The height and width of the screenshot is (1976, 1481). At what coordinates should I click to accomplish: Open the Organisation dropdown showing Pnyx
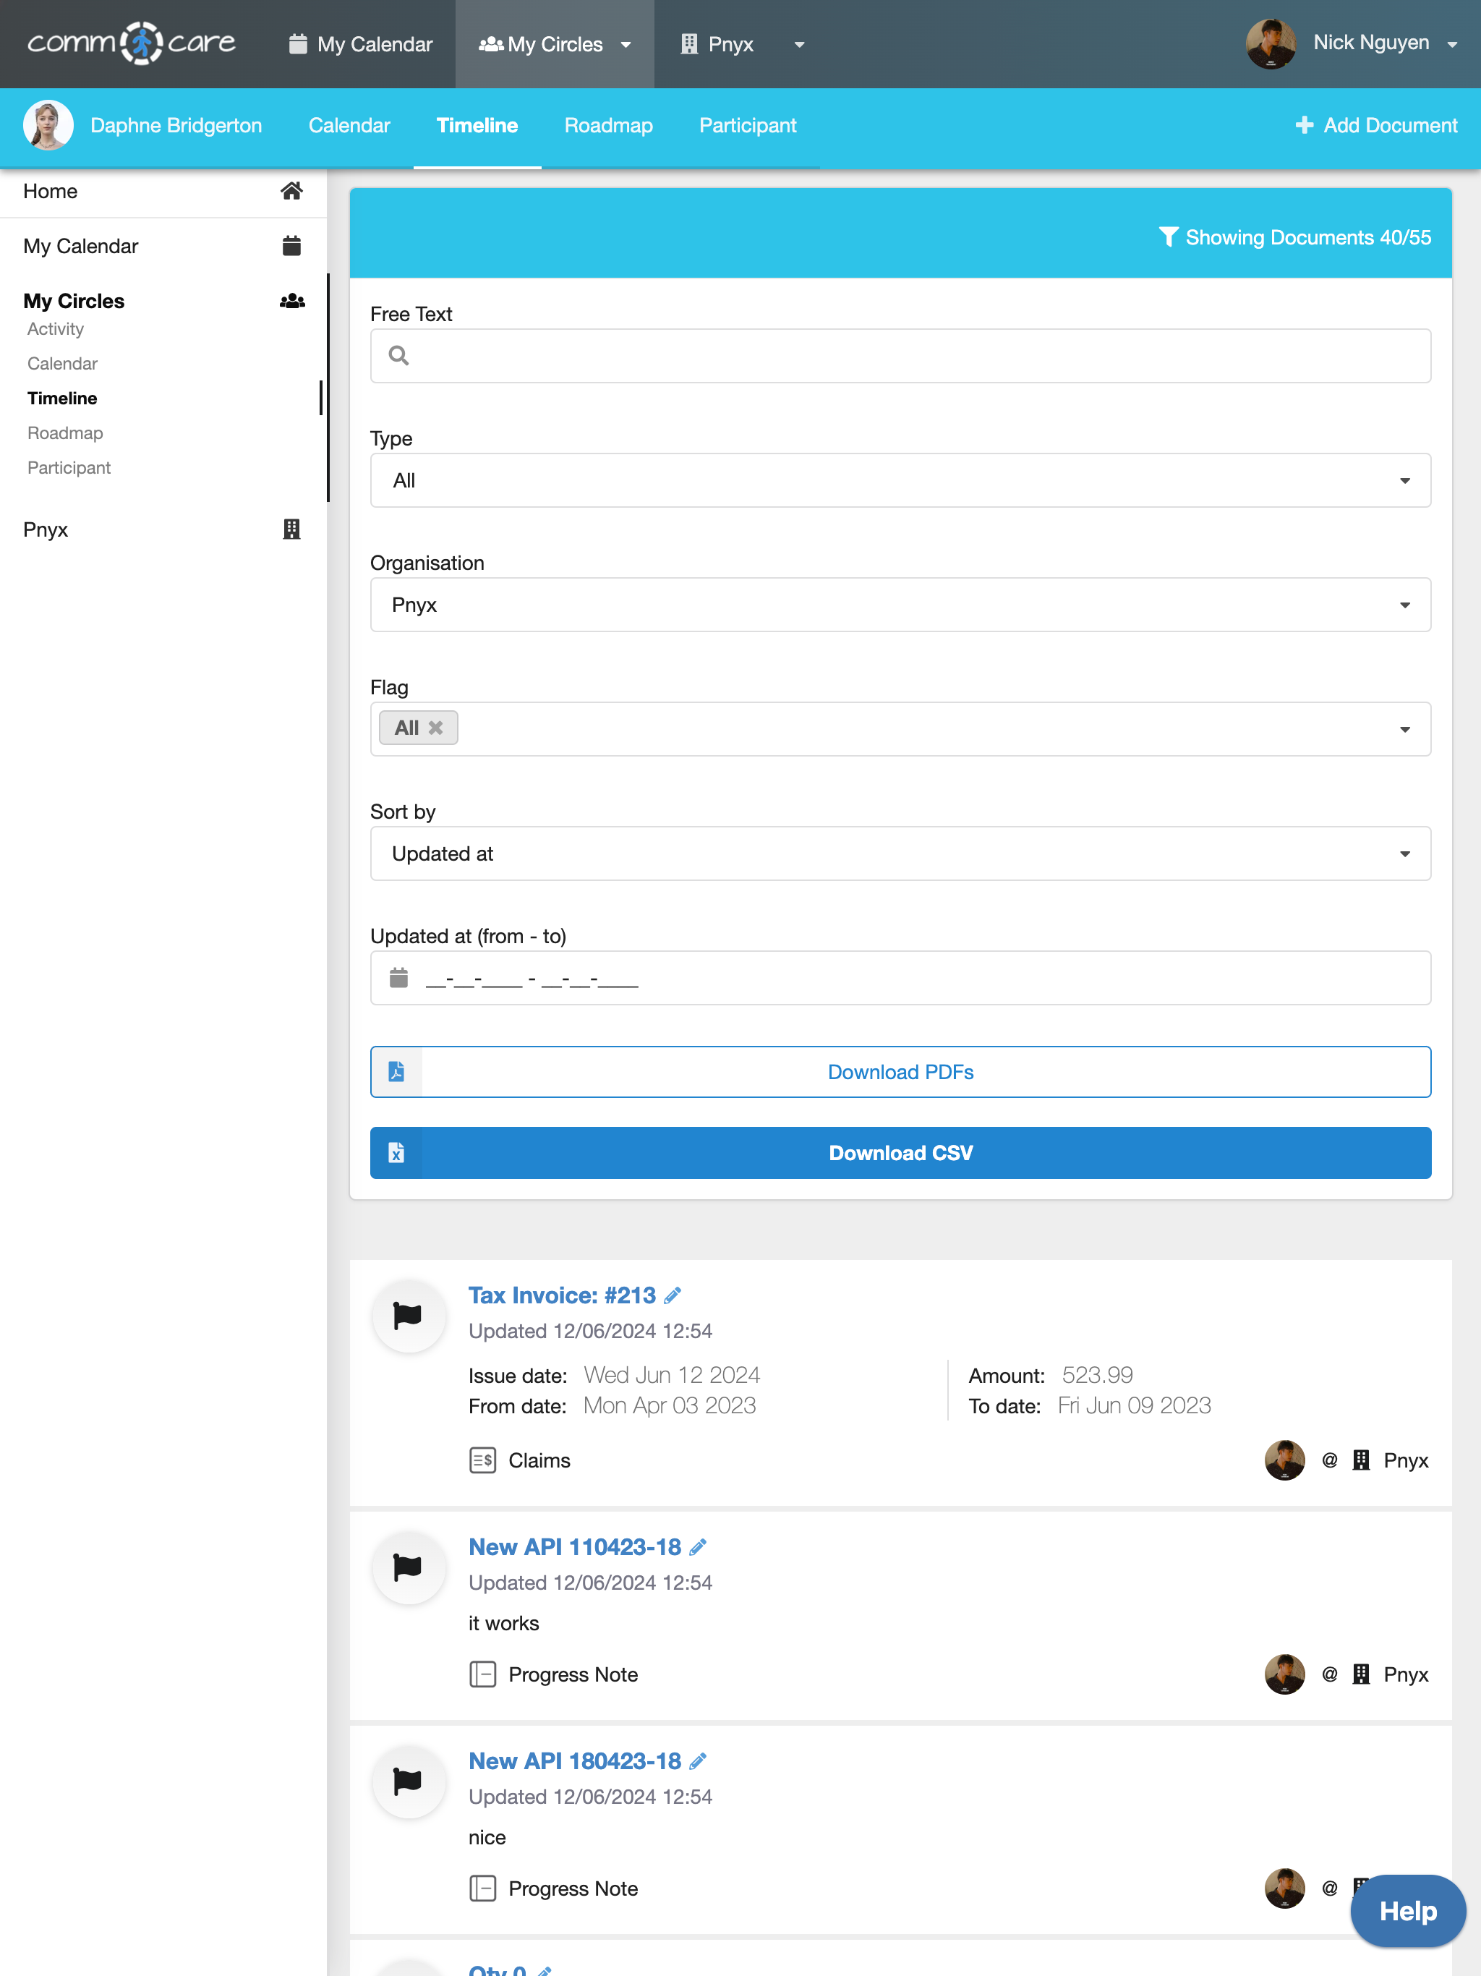coord(900,605)
